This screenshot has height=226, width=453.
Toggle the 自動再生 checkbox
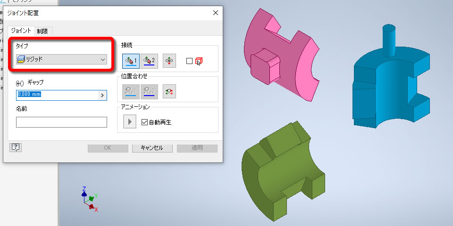tap(144, 122)
